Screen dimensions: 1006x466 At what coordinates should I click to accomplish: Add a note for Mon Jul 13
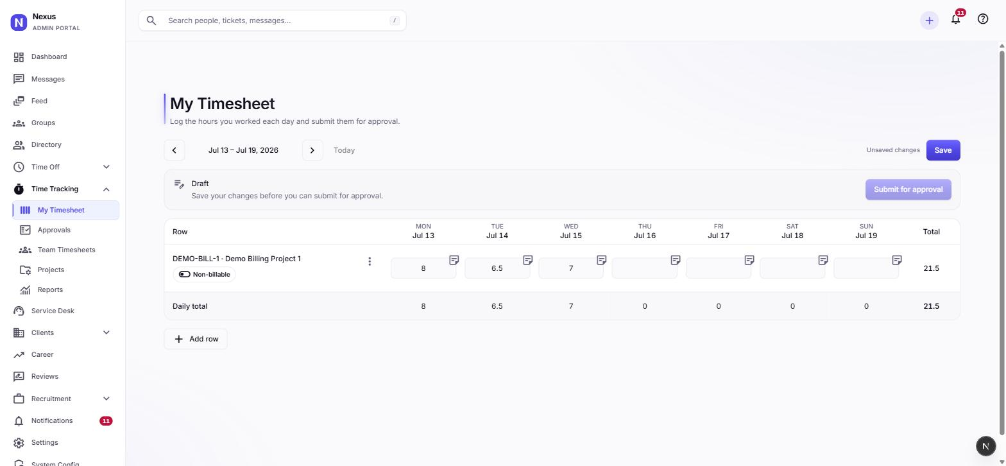coord(454,260)
